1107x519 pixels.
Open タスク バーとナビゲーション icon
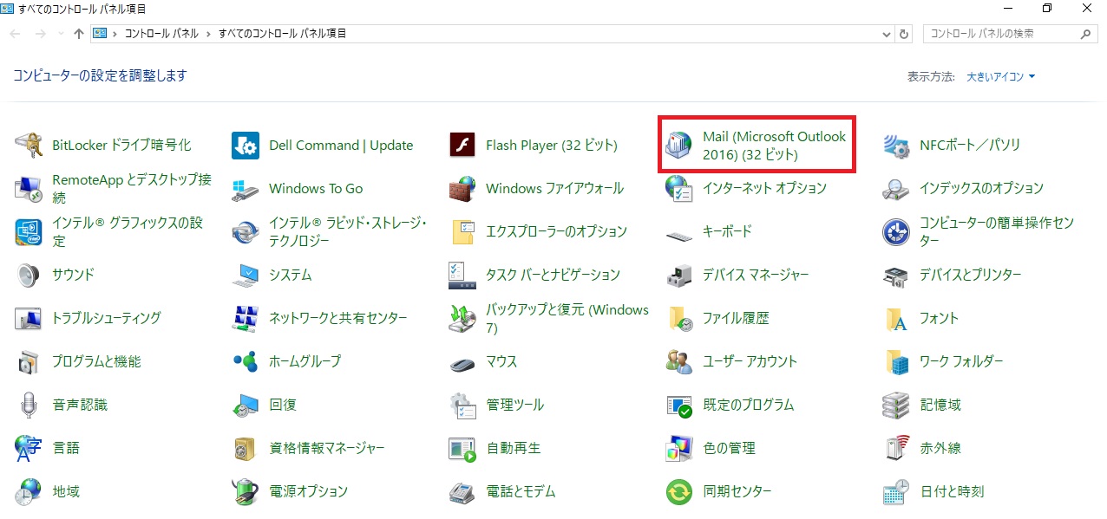[462, 276]
